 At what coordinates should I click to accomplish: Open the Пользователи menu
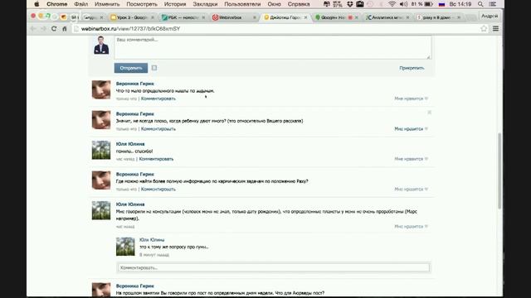[242, 4]
